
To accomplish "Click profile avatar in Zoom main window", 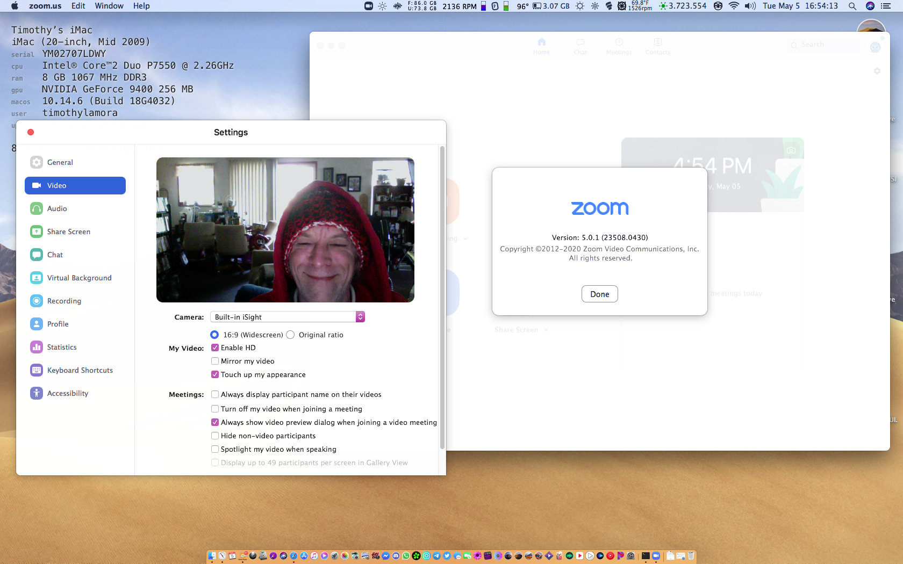I will (x=875, y=47).
